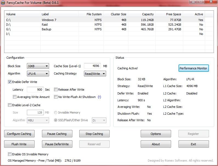The width and height of the screenshot is (218, 166).
Task: Click capacity value 596.18GB
Action: [x=147, y=25]
